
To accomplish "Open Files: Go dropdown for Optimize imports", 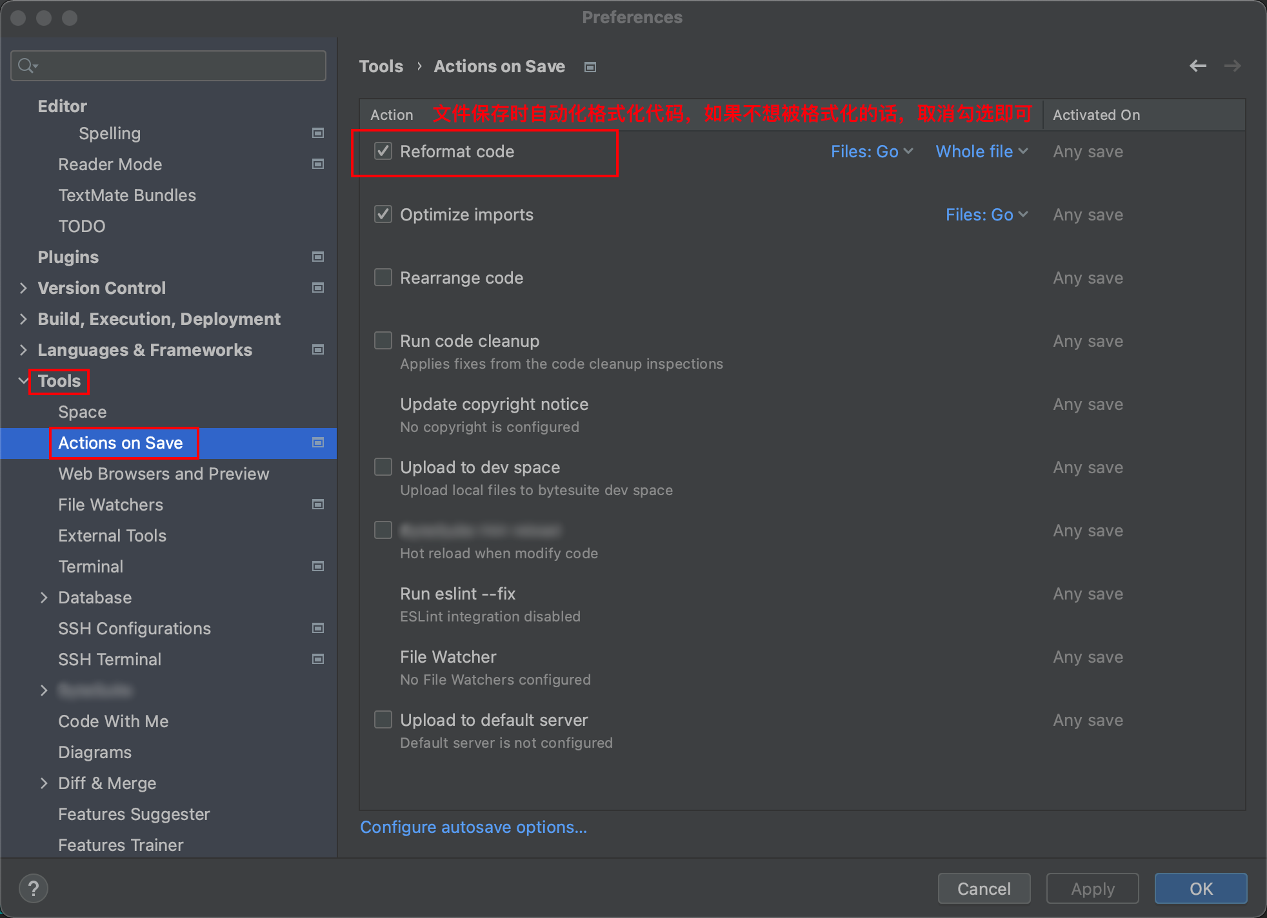I will (986, 215).
